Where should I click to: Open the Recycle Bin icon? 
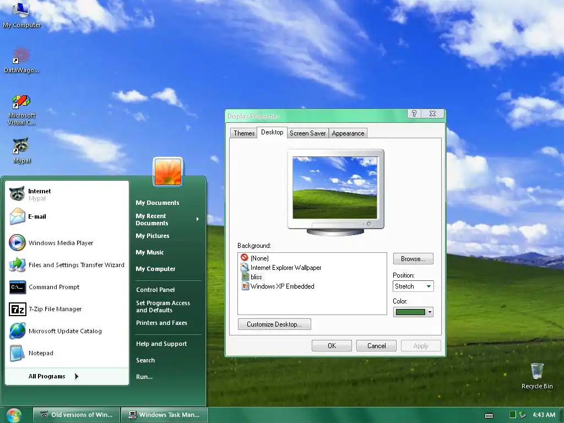coord(537,376)
